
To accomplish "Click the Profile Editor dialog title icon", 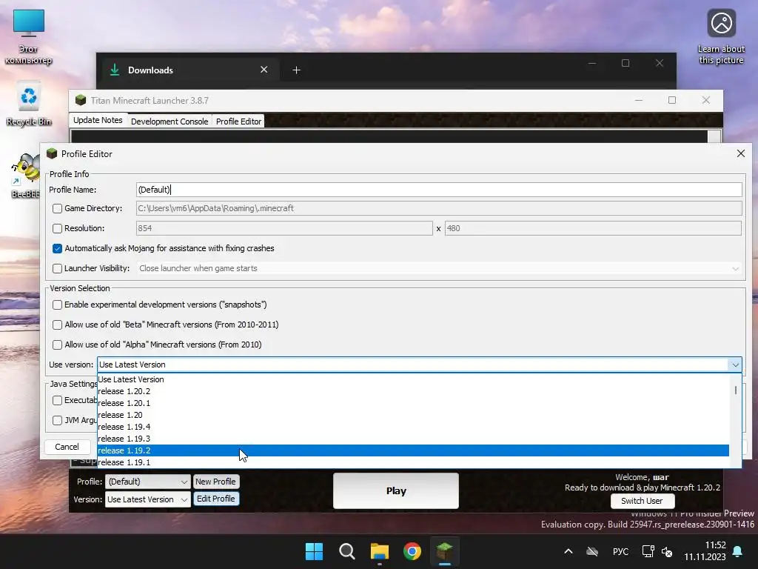I will click(x=52, y=153).
